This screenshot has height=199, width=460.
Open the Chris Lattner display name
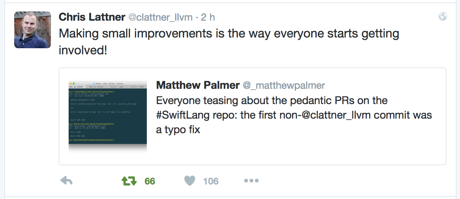pyautogui.click(x=92, y=17)
